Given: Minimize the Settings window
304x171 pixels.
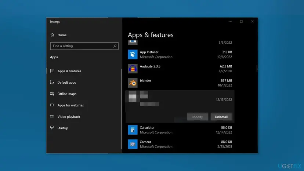Looking at the screenshot, I should point(230,22).
